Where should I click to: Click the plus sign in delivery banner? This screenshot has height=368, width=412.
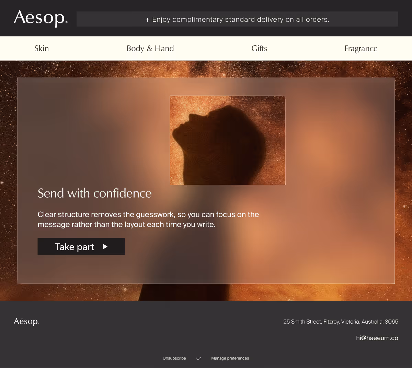147,20
